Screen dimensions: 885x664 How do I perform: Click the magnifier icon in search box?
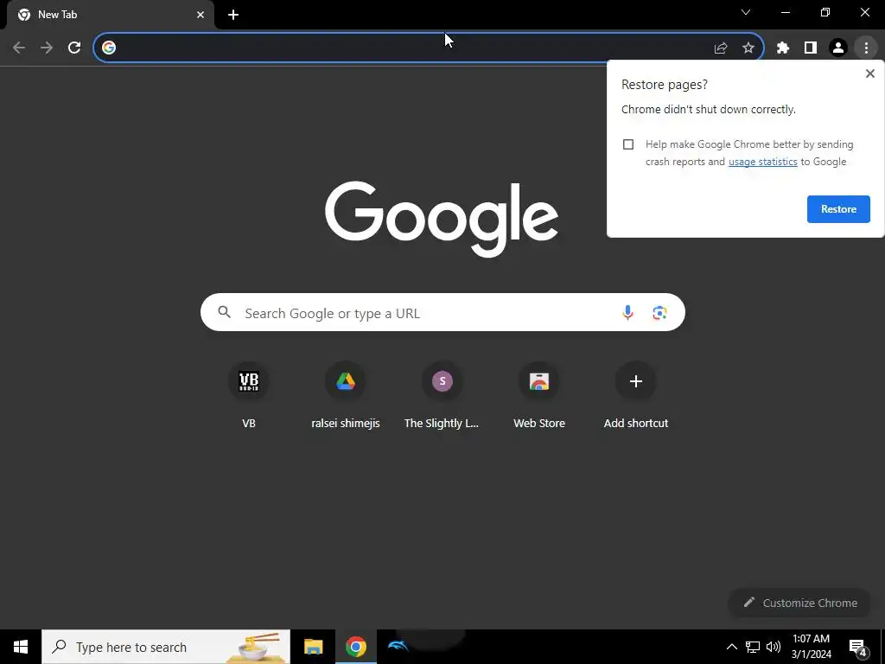[x=225, y=311]
